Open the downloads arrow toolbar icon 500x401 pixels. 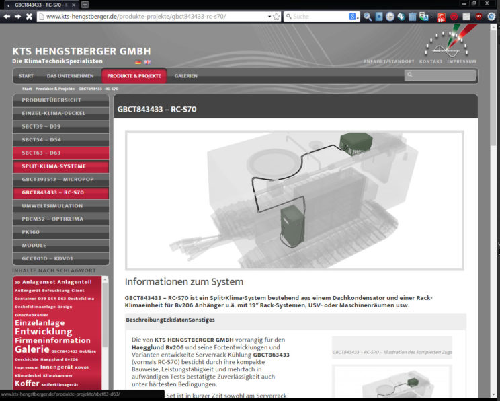coord(401,17)
